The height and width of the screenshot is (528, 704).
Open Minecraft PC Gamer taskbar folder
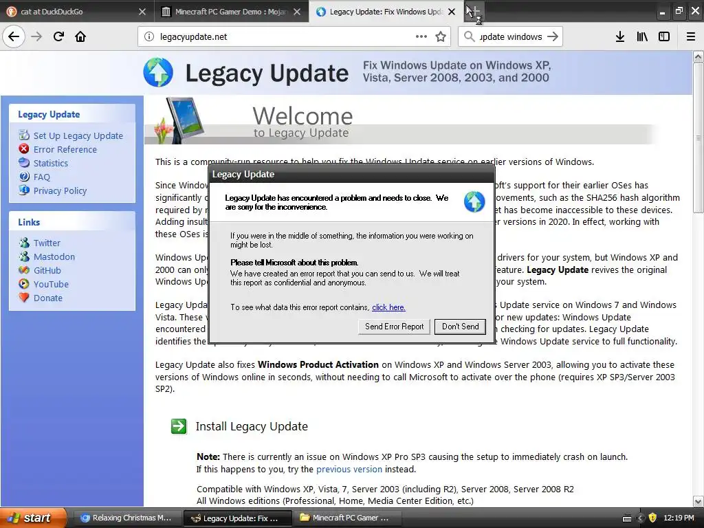coord(348,518)
